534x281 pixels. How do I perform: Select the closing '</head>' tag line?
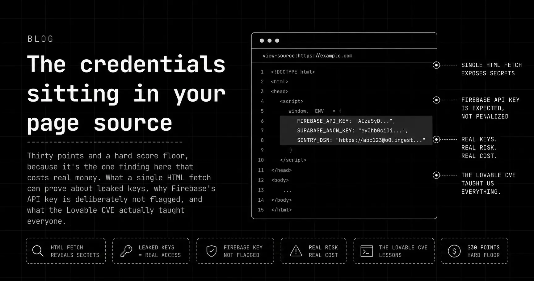281,170
